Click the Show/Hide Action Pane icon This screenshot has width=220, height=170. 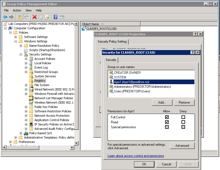pyautogui.click(x=62, y=17)
